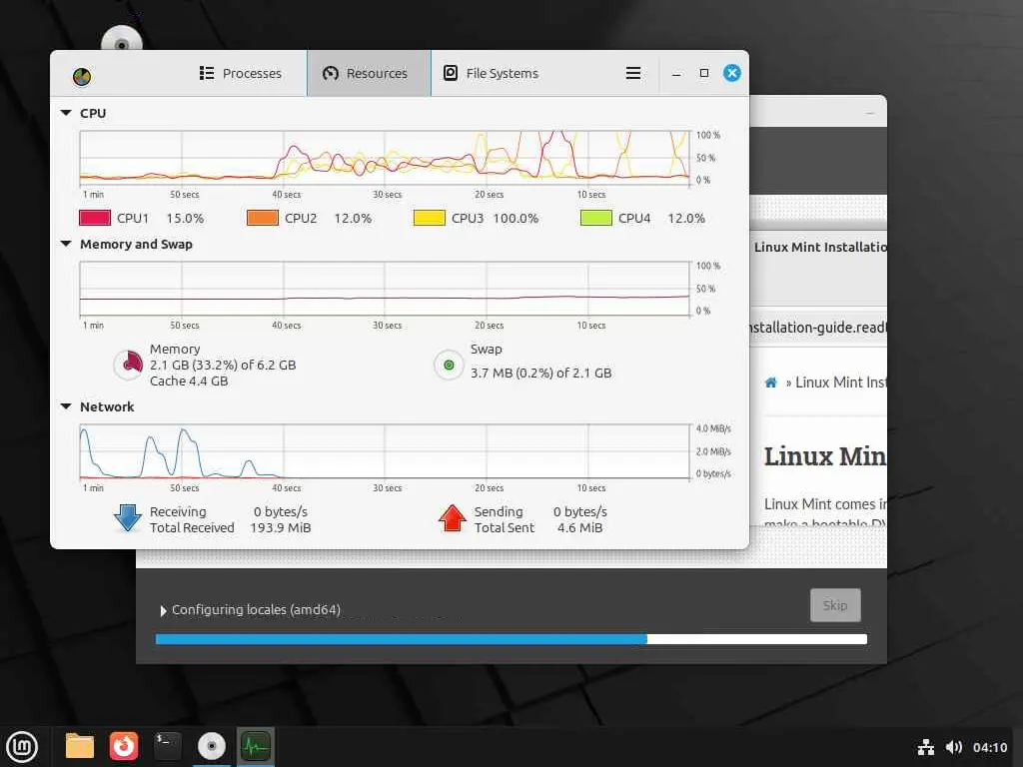Click the installer progress bar
The width and height of the screenshot is (1023, 767).
click(x=511, y=639)
